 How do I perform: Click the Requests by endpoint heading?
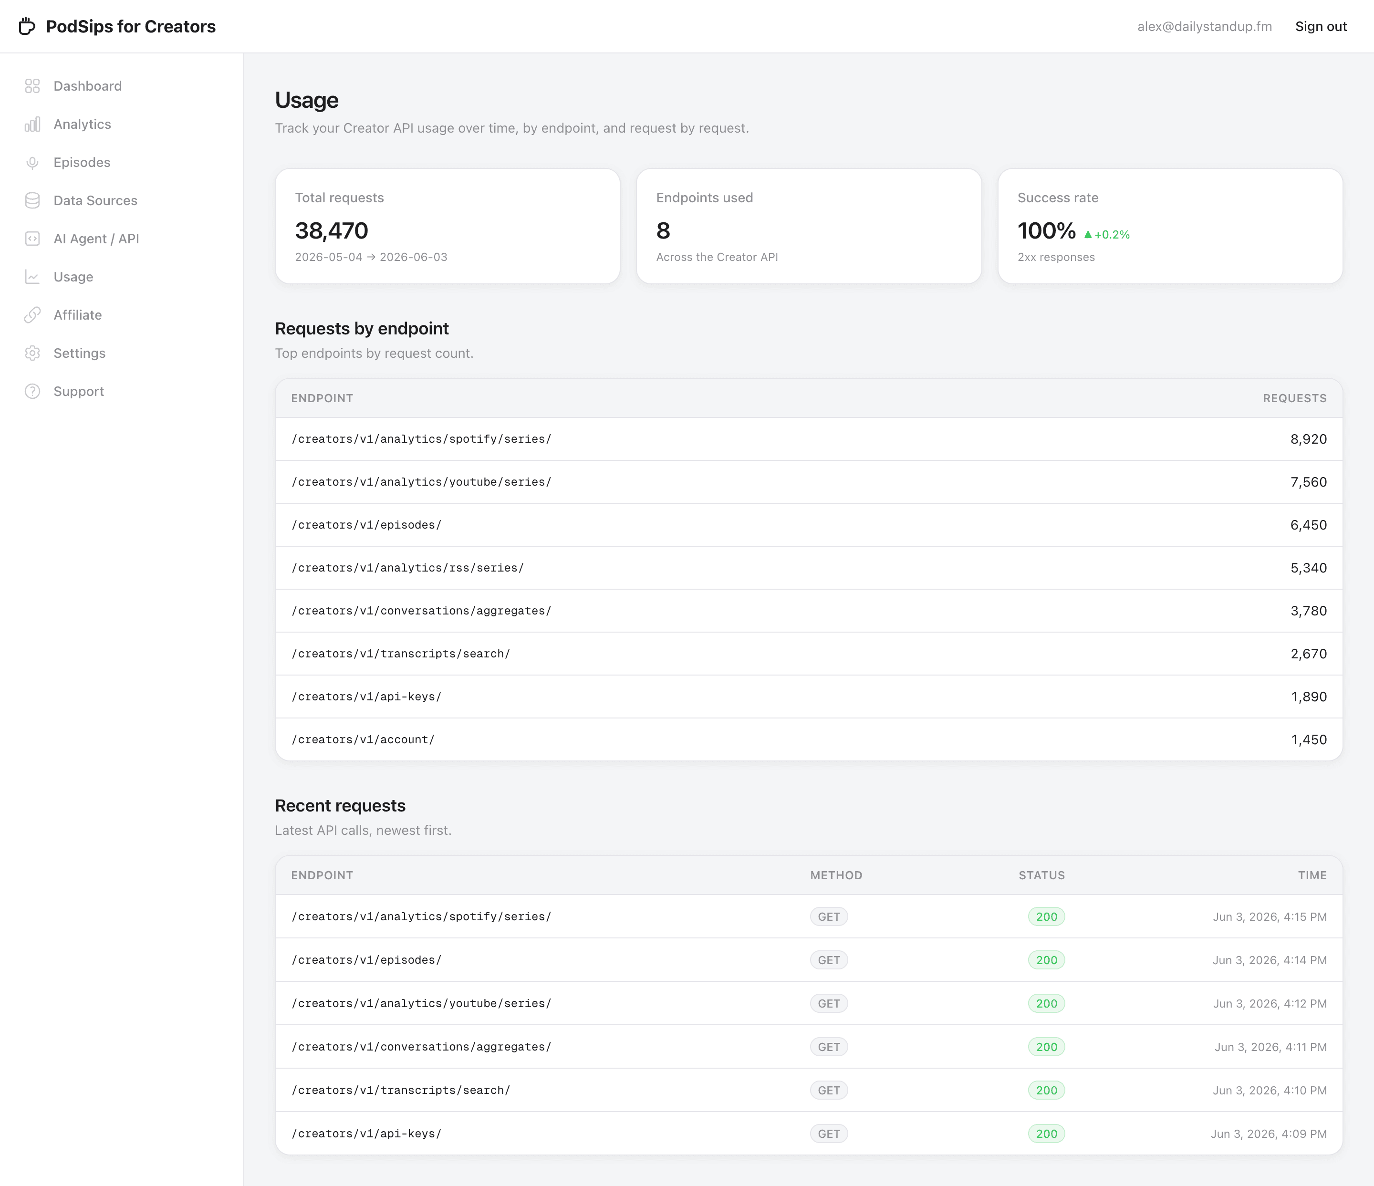(362, 329)
